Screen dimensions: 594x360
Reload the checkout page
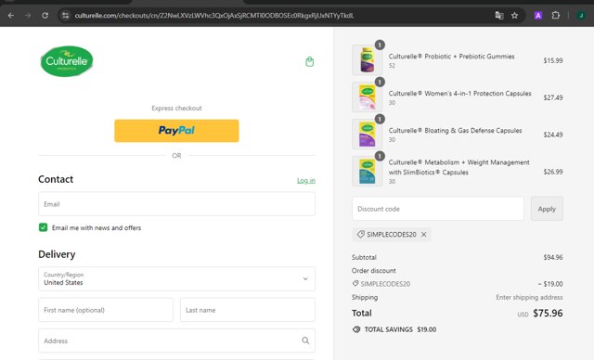pyautogui.click(x=45, y=16)
